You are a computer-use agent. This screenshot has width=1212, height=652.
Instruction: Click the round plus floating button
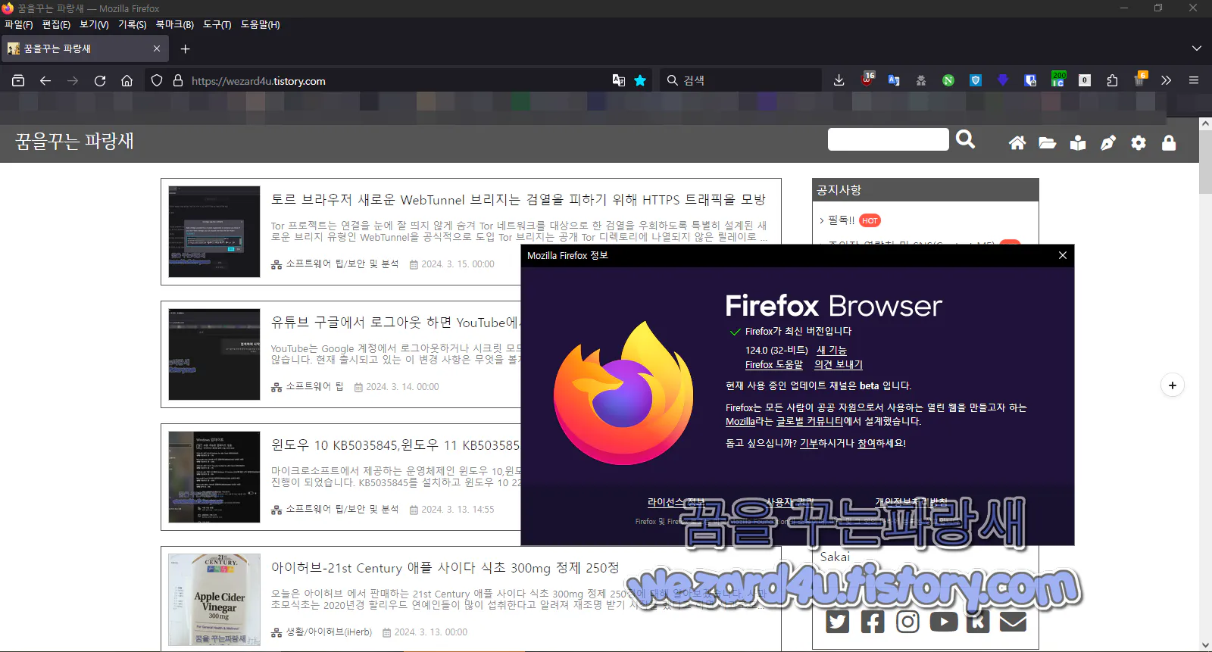[1173, 385]
